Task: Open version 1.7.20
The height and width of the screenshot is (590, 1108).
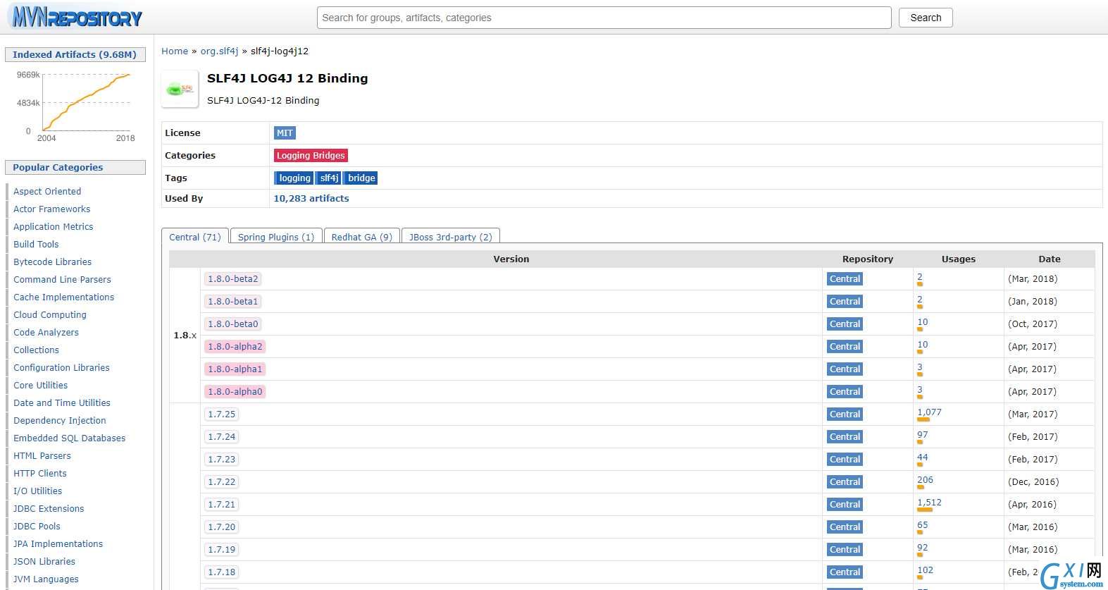Action: click(x=222, y=527)
